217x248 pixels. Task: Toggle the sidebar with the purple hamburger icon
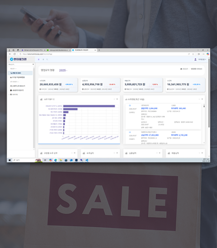coord(39,60)
